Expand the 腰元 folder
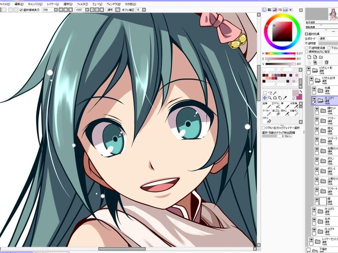 coord(323,130)
